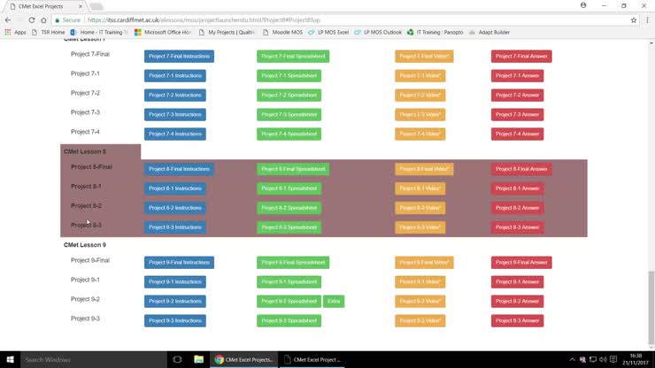Screen dimensions: 655x368
Task: Open Project 8-3 Instructions
Action: (175, 227)
